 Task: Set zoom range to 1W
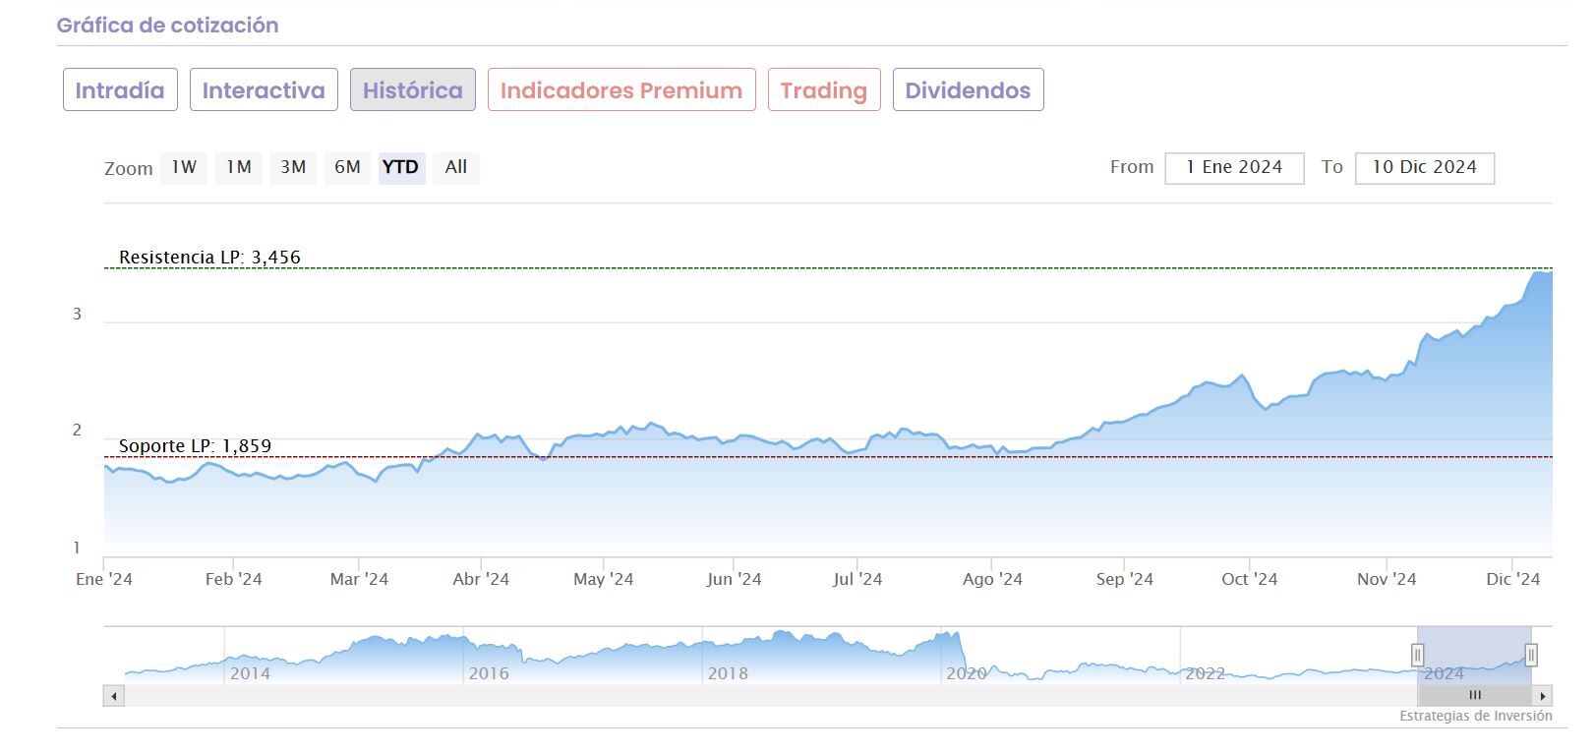[x=184, y=167]
